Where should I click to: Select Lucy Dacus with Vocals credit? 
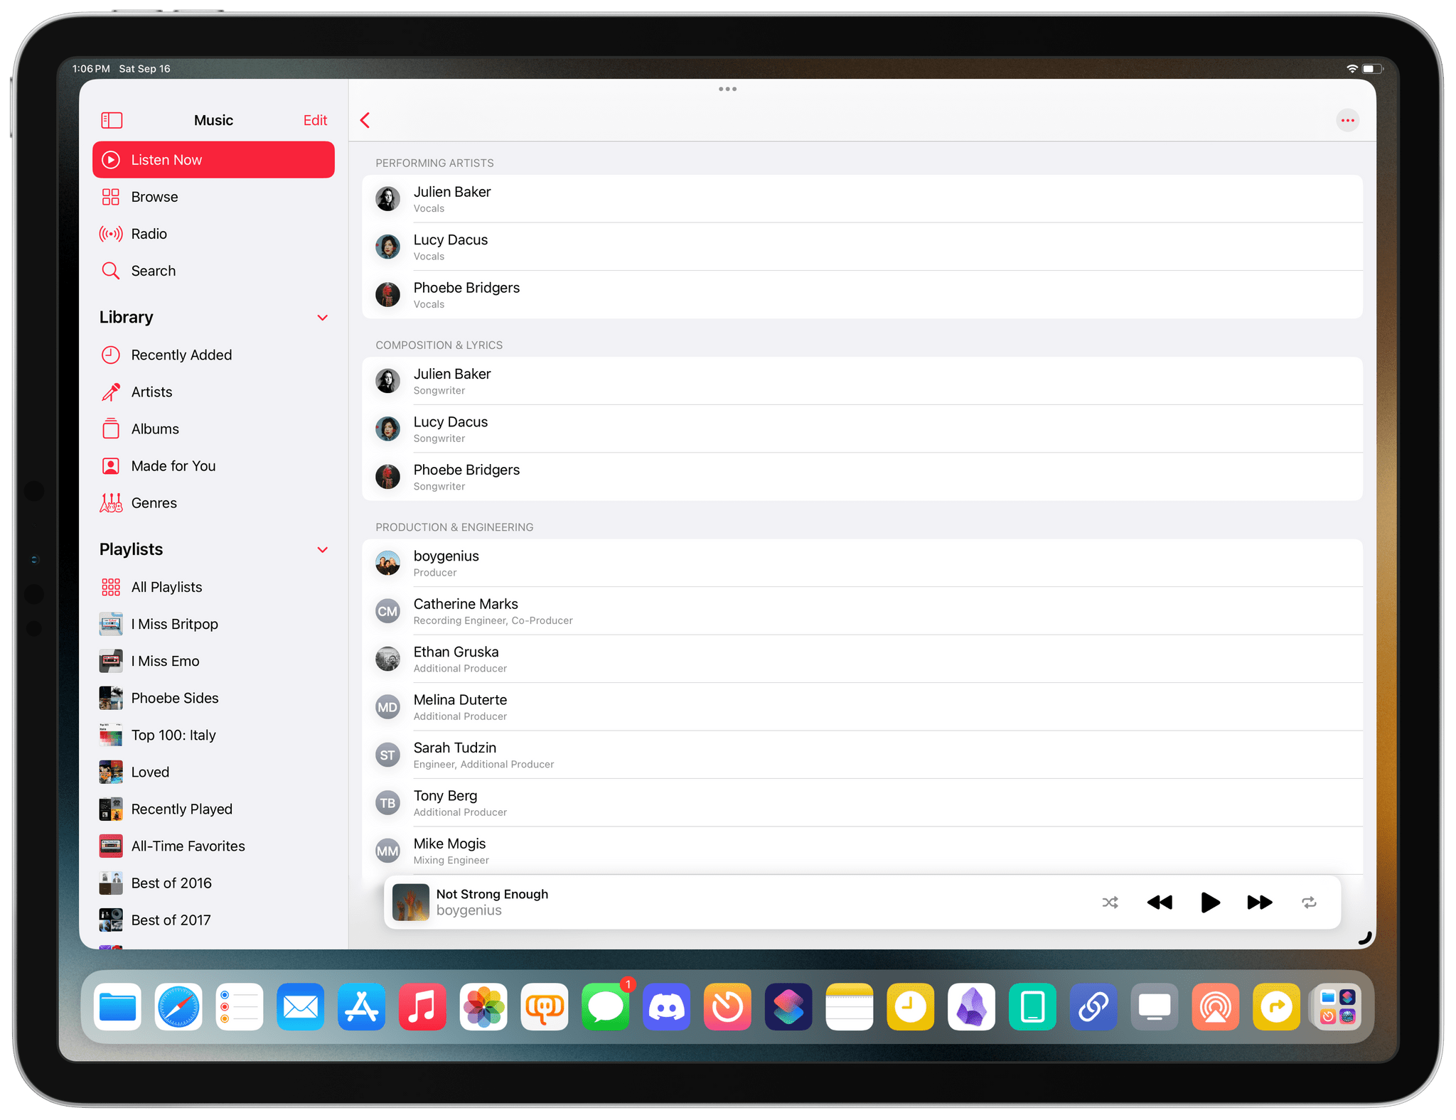click(862, 247)
